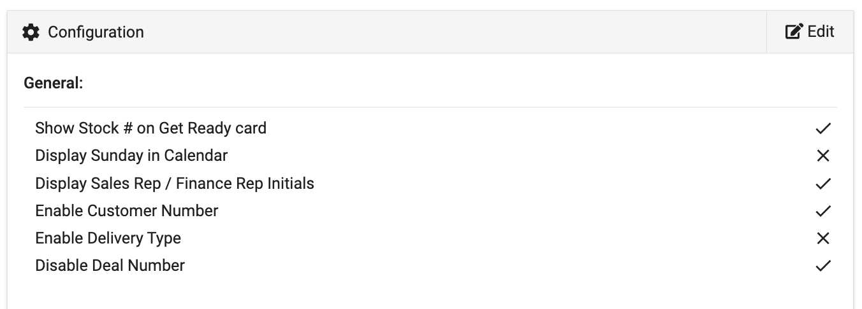Screen dimensions: 862x309
Task: Click "Enable Customer Number" label
Action: coord(127,211)
